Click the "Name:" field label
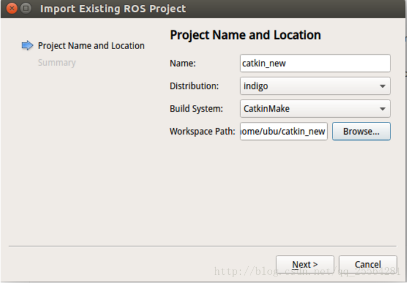Viewport: 408px width, 283px height. click(183, 63)
